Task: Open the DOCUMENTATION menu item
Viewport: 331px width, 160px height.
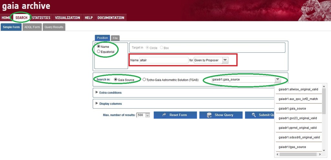Action: [x=111, y=18]
